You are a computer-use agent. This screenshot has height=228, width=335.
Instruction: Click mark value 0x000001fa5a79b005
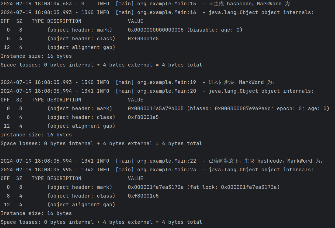tap(156, 109)
